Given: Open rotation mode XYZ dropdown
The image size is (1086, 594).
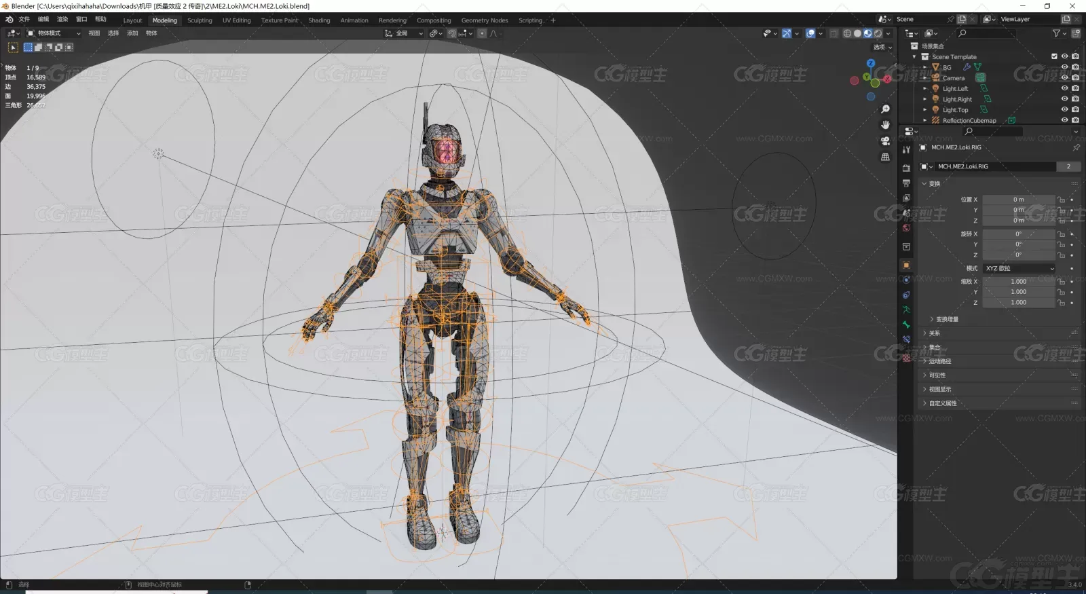Looking at the screenshot, I should 1020,268.
